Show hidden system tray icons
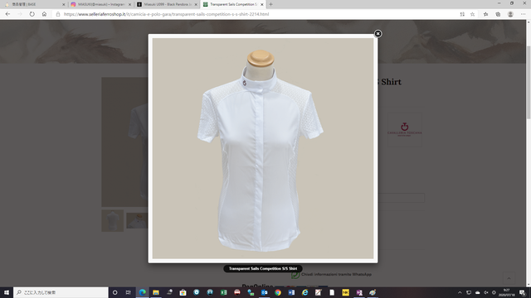Viewport: 531px width, 298px height. pyautogui.click(x=460, y=292)
